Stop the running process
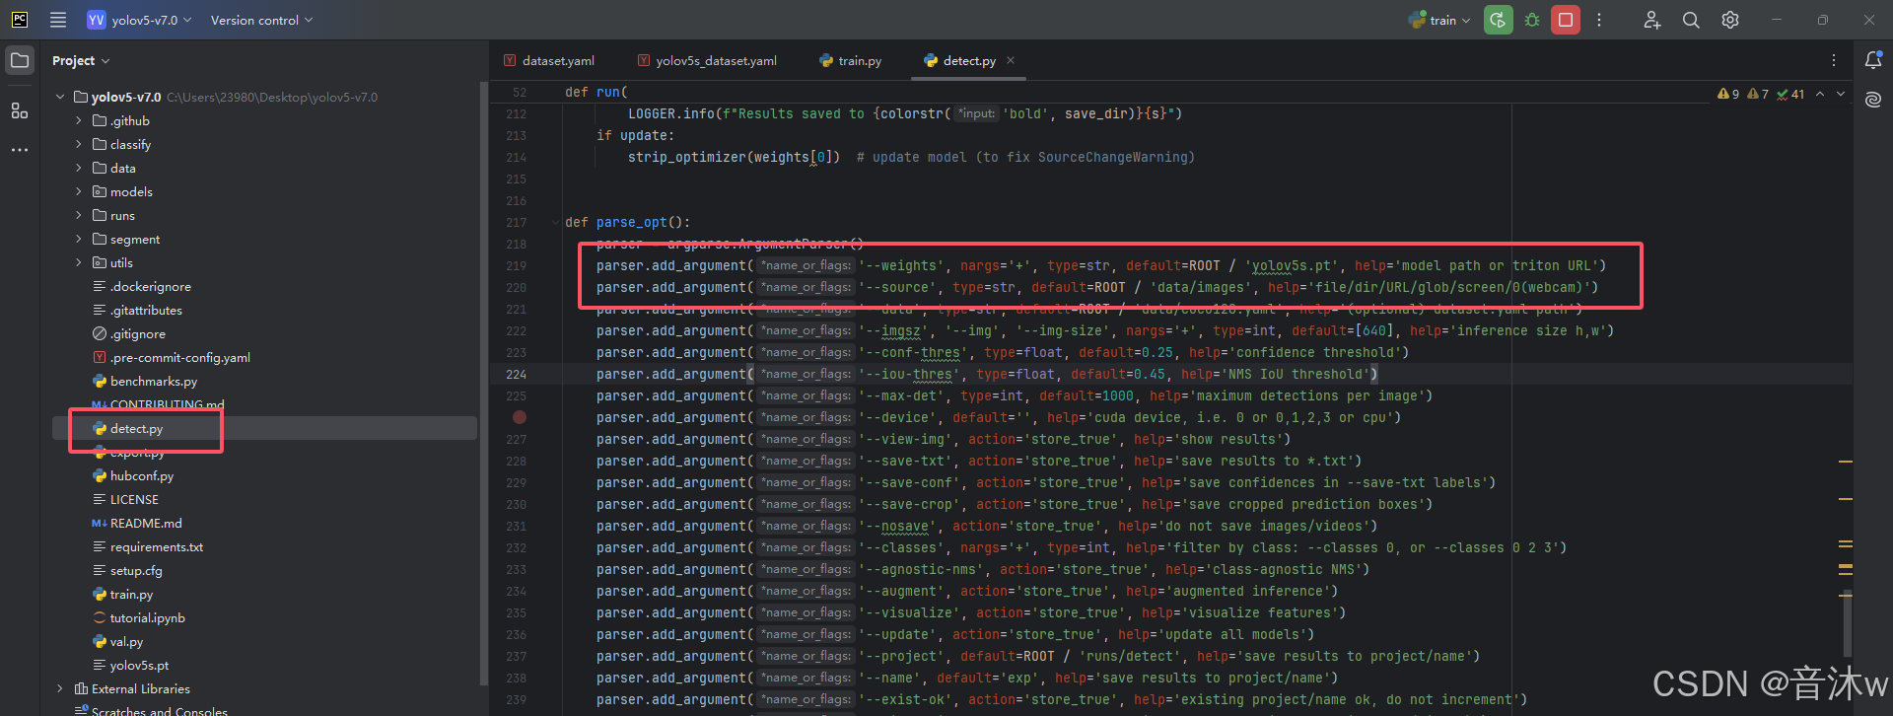The width and height of the screenshot is (1893, 716). 1566,20
